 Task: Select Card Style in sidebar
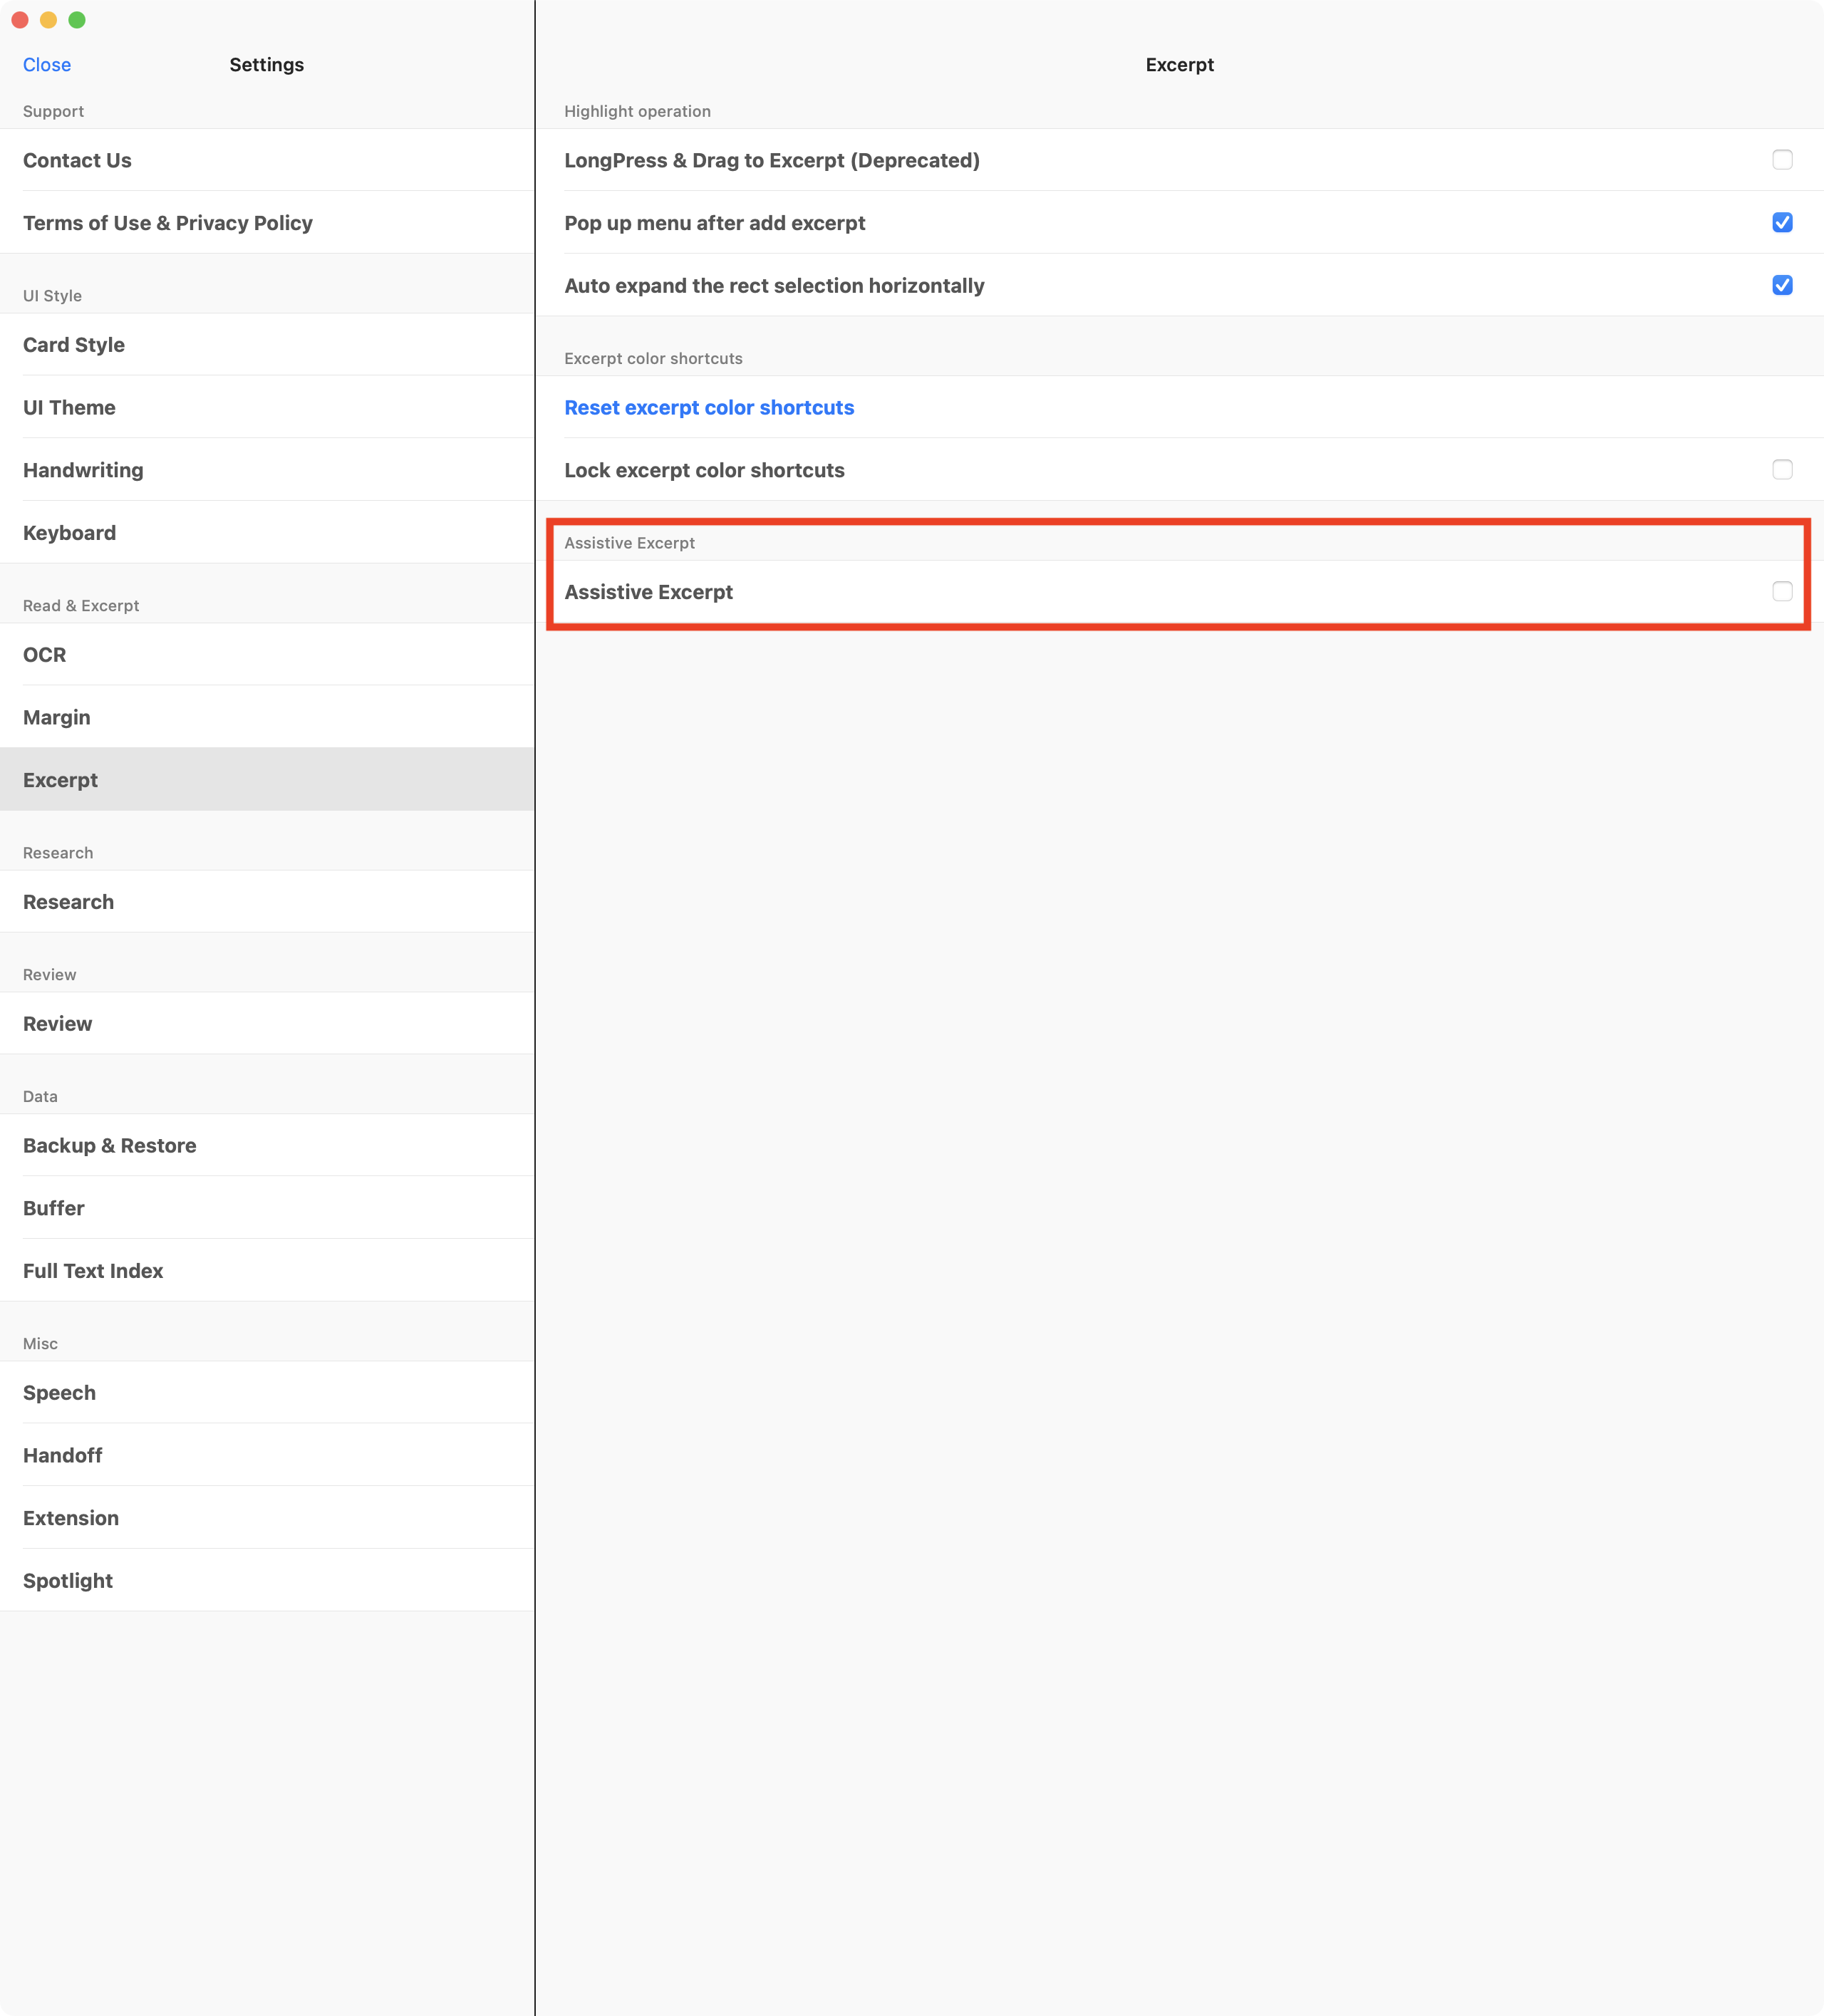click(74, 345)
